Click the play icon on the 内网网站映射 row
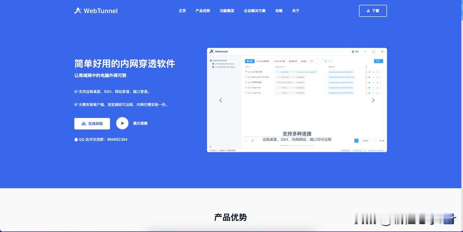Image resolution: width=463 pixels, height=232 pixels. [369, 83]
